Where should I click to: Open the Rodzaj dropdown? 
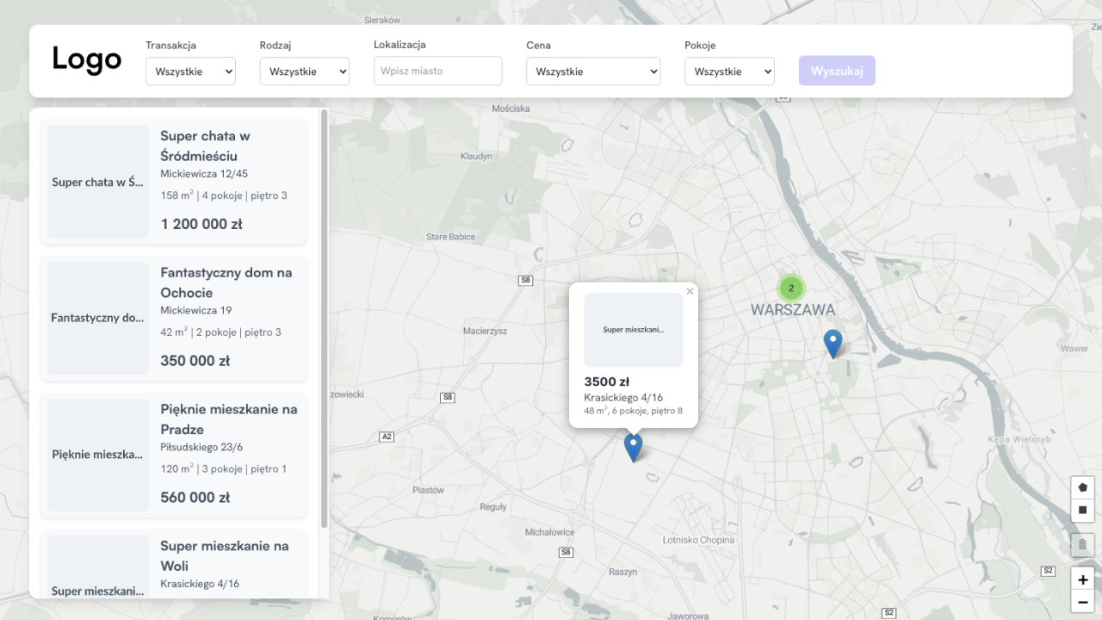(304, 71)
